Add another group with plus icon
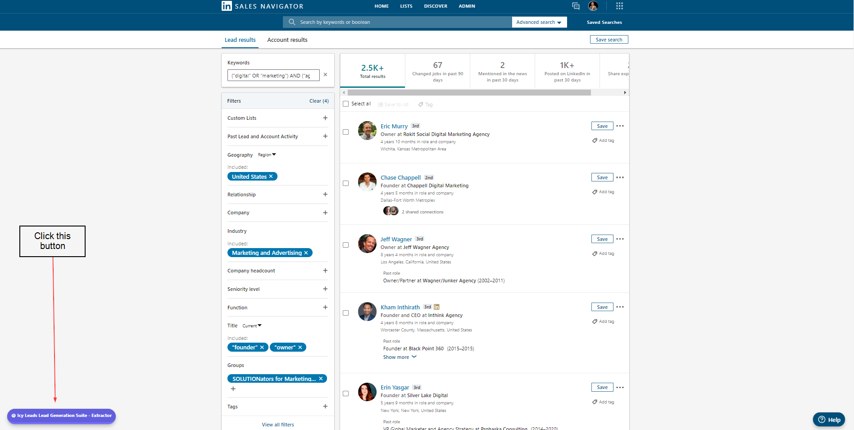The image size is (854, 430). click(233, 389)
